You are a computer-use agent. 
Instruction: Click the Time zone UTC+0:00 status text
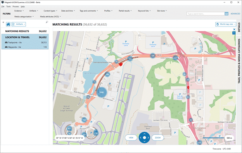pyautogui.click(x=221, y=149)
